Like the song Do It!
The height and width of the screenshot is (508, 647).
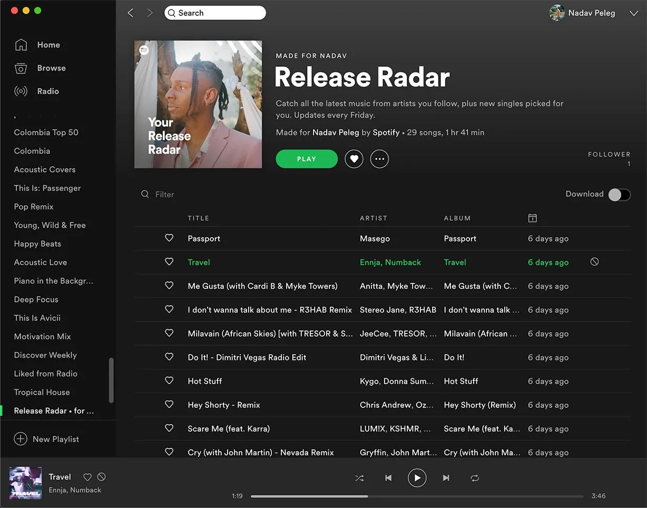pyautogui.click(x=169, y=357)
